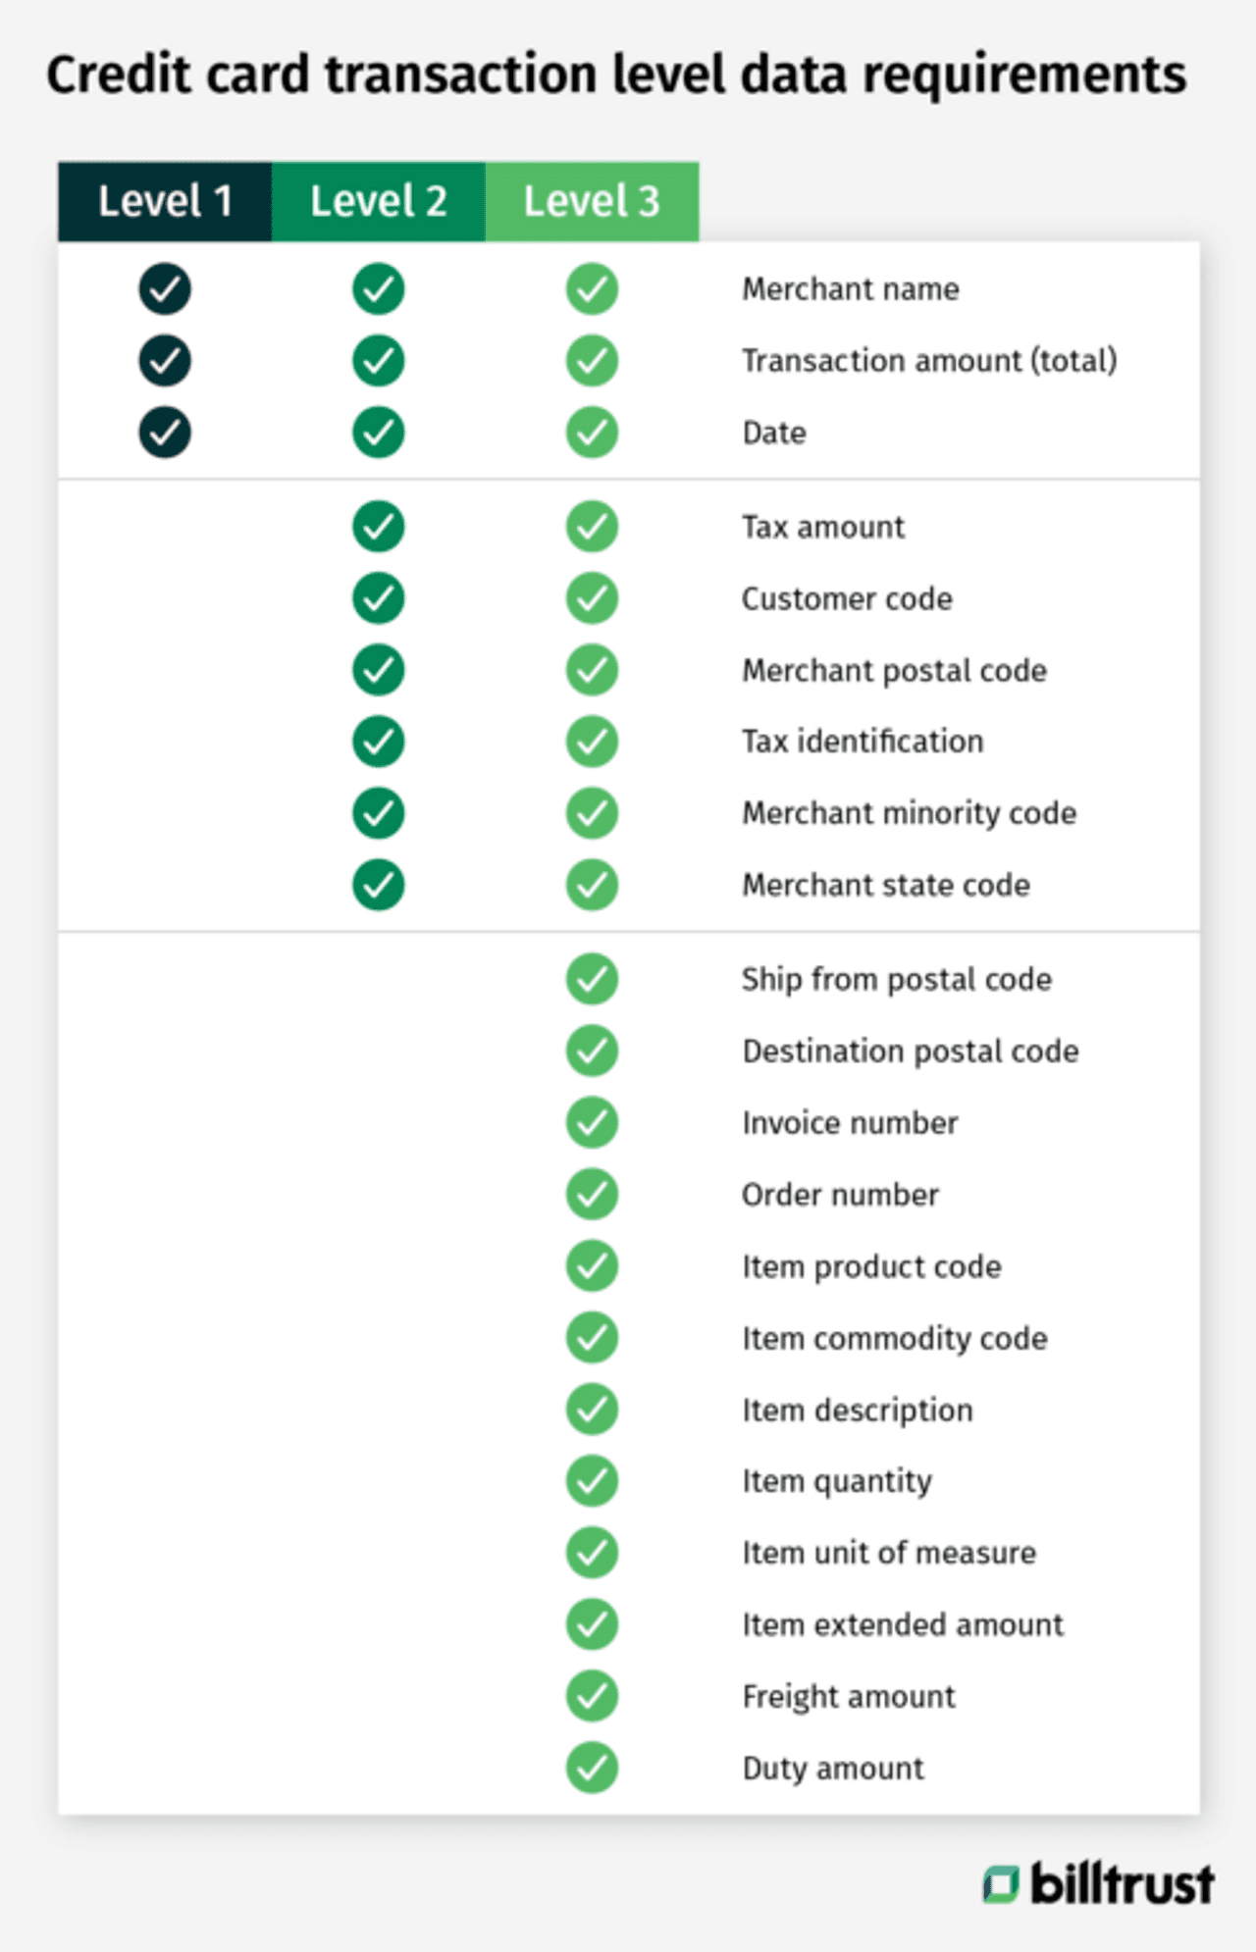1256x1952 pixels.
Task: Click Level 1 checkmark for Date
Action: 165,433
